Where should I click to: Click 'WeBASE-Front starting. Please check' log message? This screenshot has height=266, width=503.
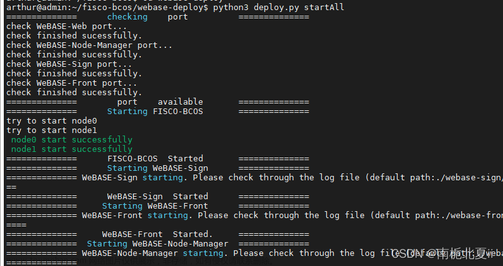click(x=170, y=216)
